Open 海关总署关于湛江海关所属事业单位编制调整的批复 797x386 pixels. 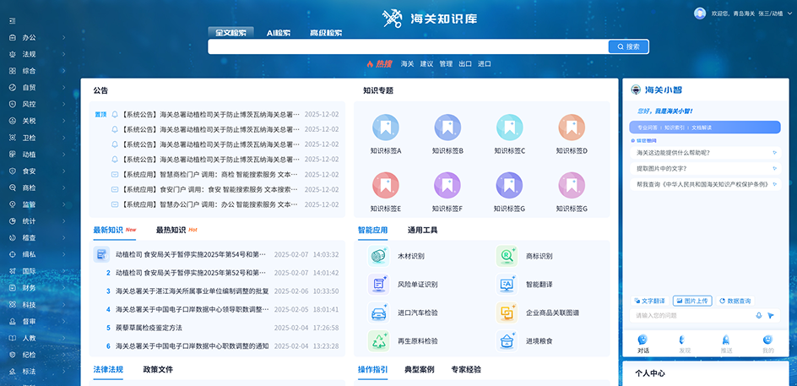tap(192, 291)
